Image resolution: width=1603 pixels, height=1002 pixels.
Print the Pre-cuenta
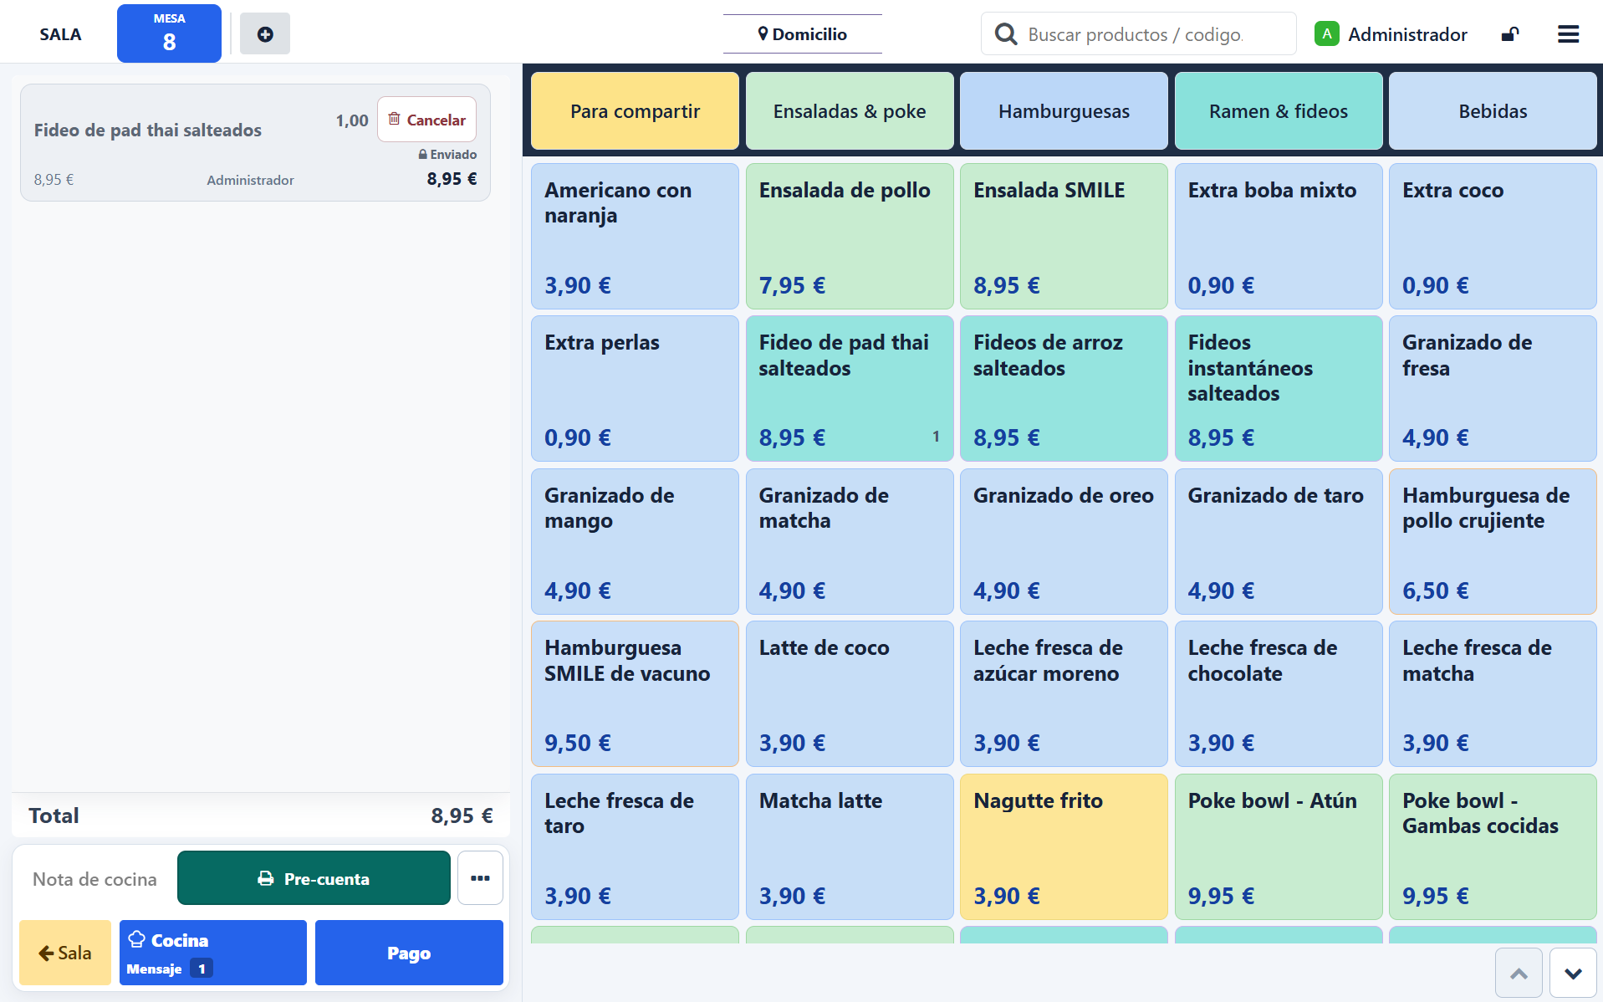pos(314,878)
